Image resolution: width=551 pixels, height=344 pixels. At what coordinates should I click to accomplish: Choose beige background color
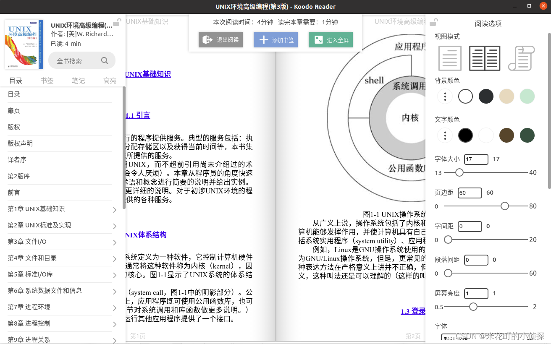(506, 96)
